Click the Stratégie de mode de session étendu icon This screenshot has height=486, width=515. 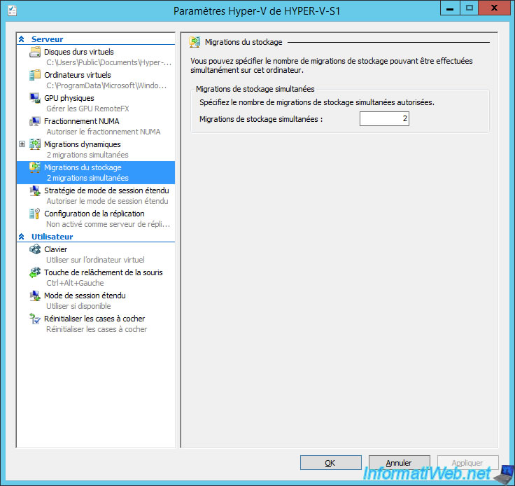[35, 190]
